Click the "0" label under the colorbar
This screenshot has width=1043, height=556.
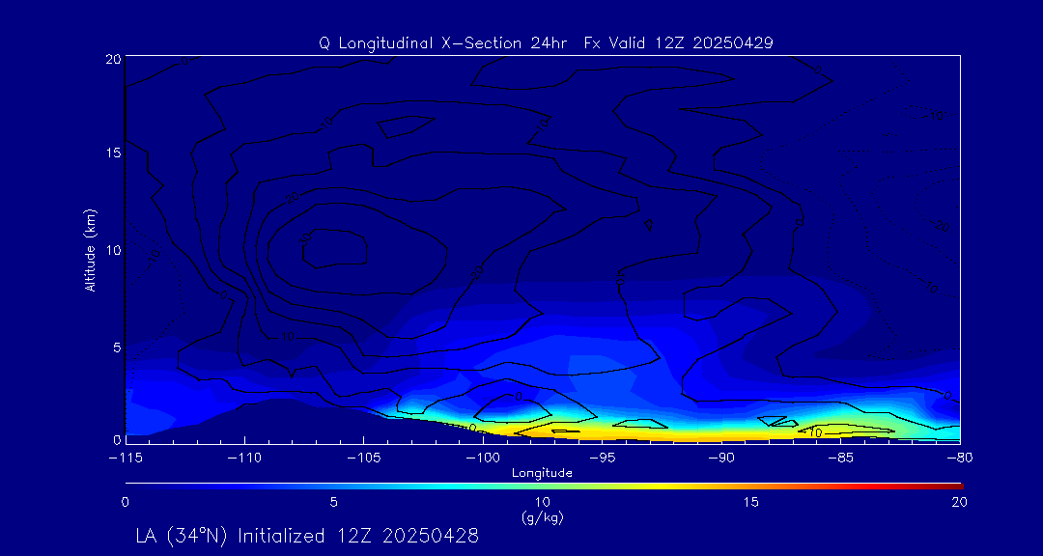coord(125,502)
